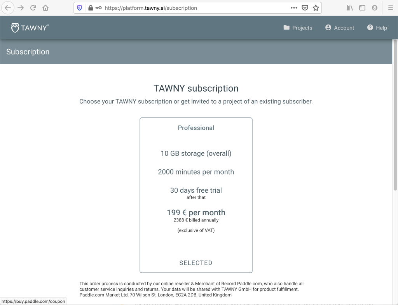
Task: Reload the current page
Action: pyautogui.click(x=33, y=8)
